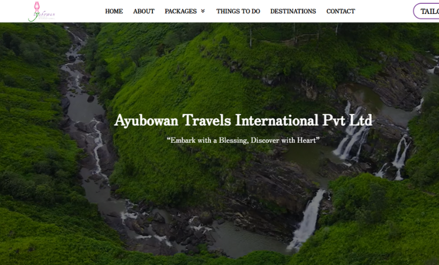Go to the HOME page
The width and height of the screenshot is (439, 265).
114,11
